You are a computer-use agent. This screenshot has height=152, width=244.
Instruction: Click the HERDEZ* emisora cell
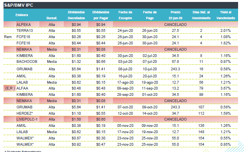point(24,114)
